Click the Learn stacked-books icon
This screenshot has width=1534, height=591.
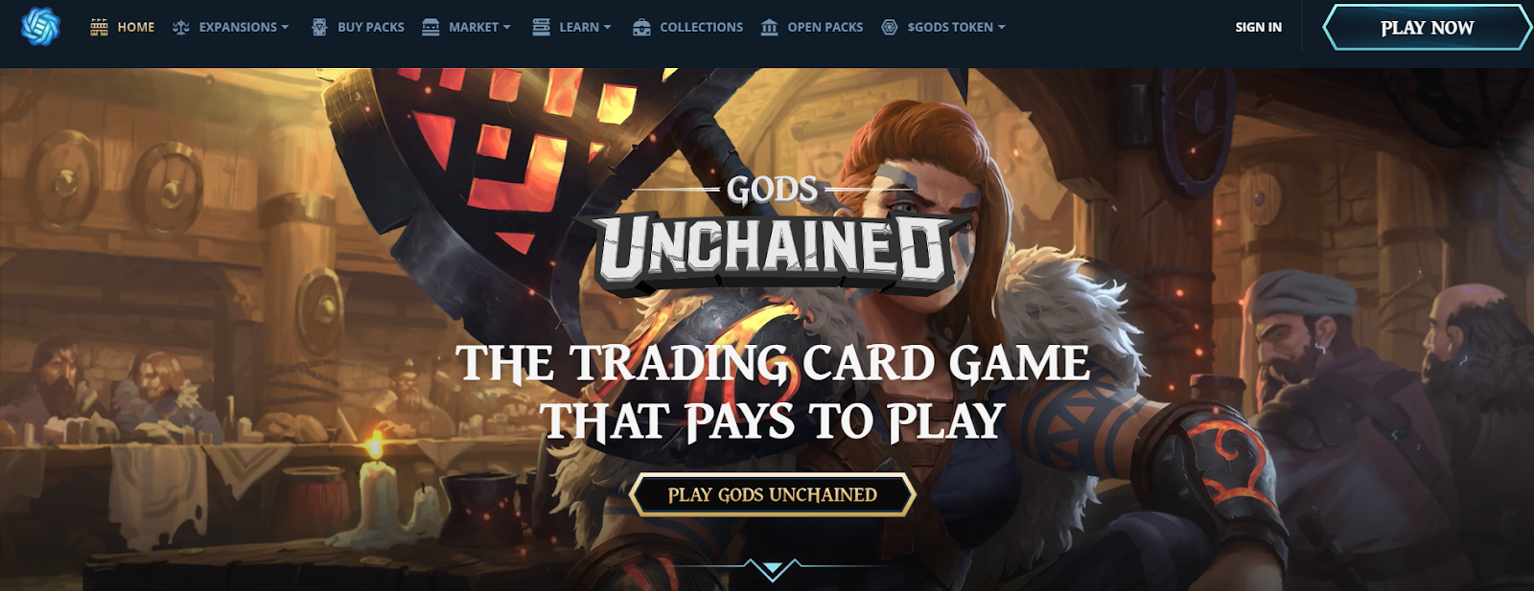click(x=542, y=27)
